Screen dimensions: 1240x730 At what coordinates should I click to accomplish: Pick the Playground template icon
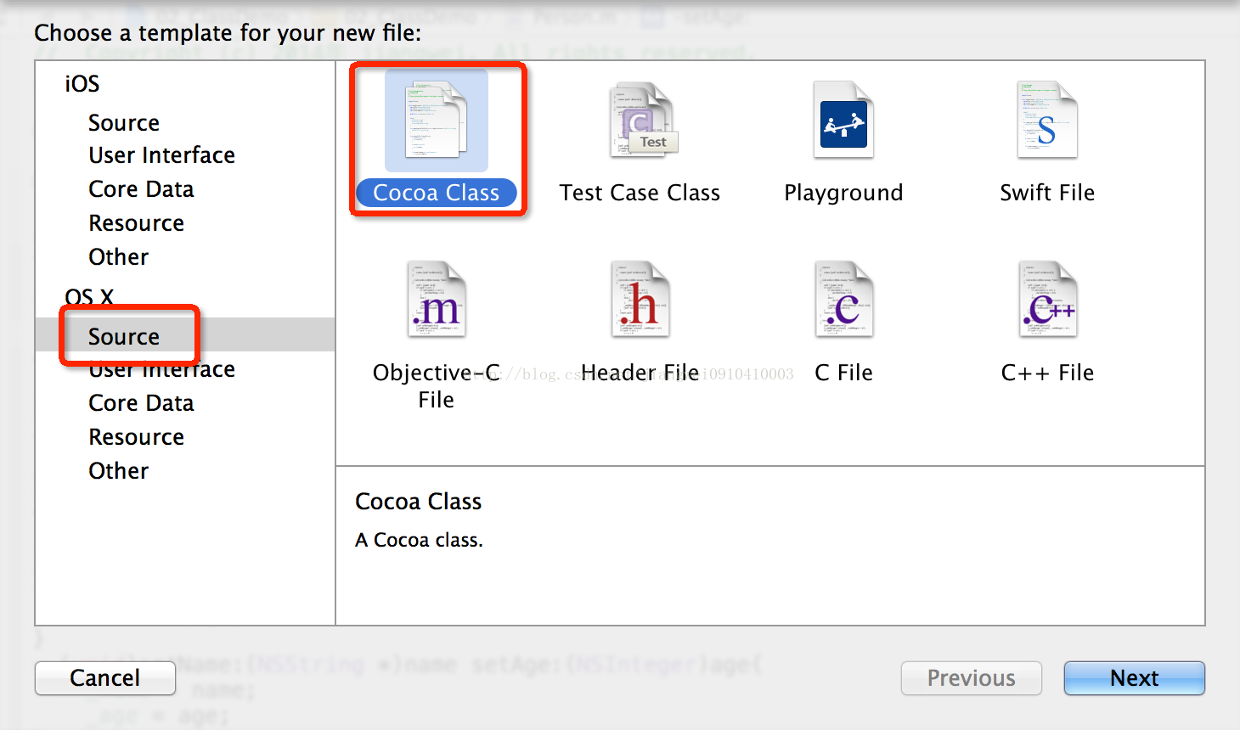click(843, 120)
